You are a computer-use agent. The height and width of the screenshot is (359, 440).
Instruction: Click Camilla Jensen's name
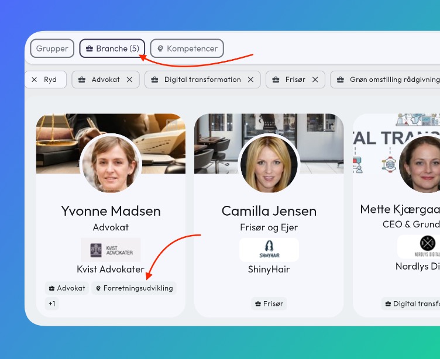click(x=269, y=211)
